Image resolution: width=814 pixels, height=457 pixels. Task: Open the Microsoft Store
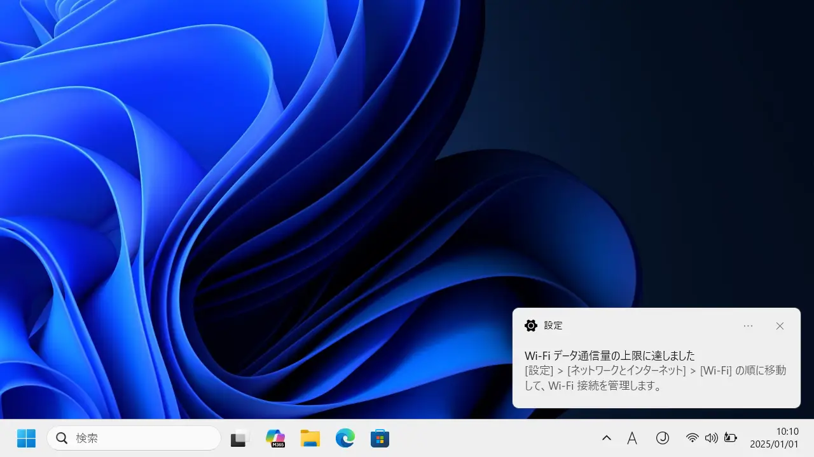click(380, 437)
